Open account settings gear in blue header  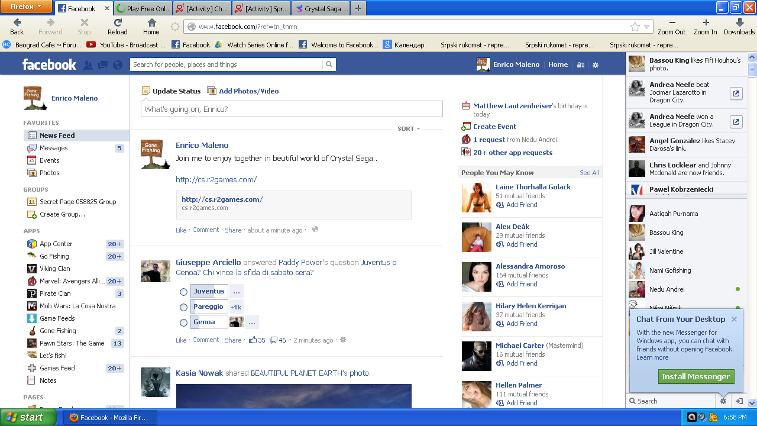coord(596,65)
